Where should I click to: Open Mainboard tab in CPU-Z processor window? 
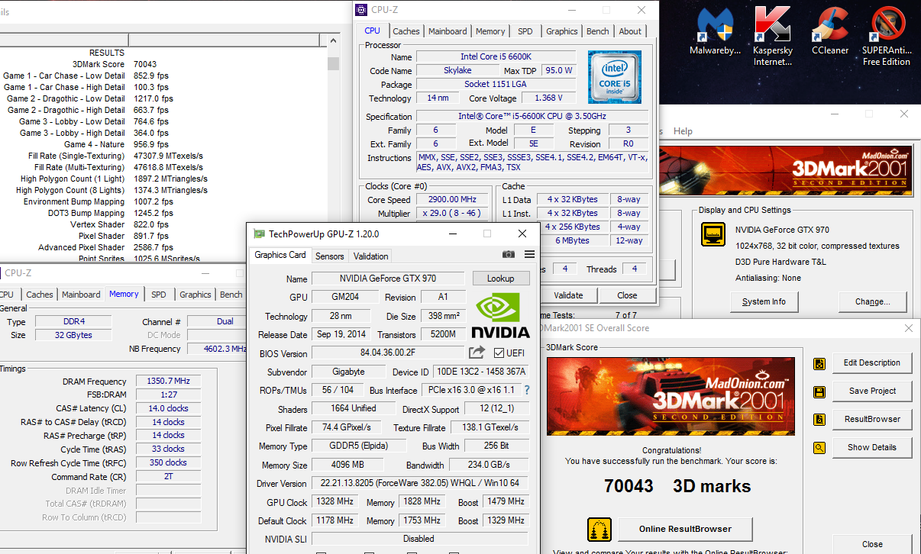pos(448,31)
